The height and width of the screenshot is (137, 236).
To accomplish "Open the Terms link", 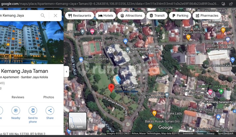I will 200,133.
